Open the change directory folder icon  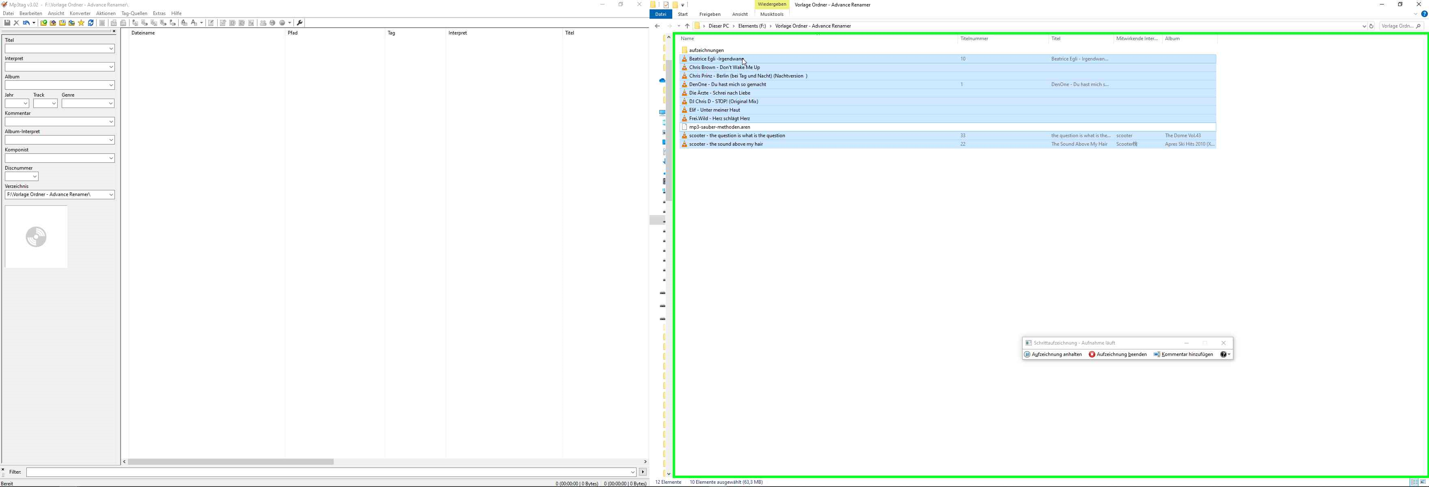pyautogui.click(x=44, y=23)
